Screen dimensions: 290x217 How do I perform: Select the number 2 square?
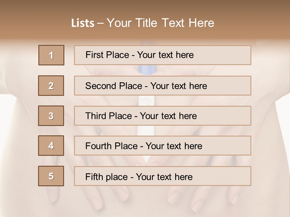point(51,86)
